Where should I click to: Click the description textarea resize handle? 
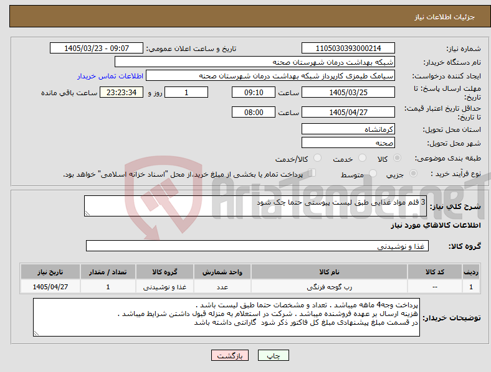(87, 213)
